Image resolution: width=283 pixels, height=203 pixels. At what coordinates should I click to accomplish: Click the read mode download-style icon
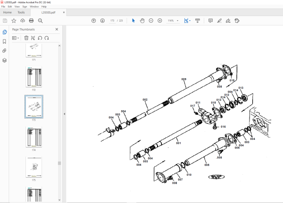(198, 21)
